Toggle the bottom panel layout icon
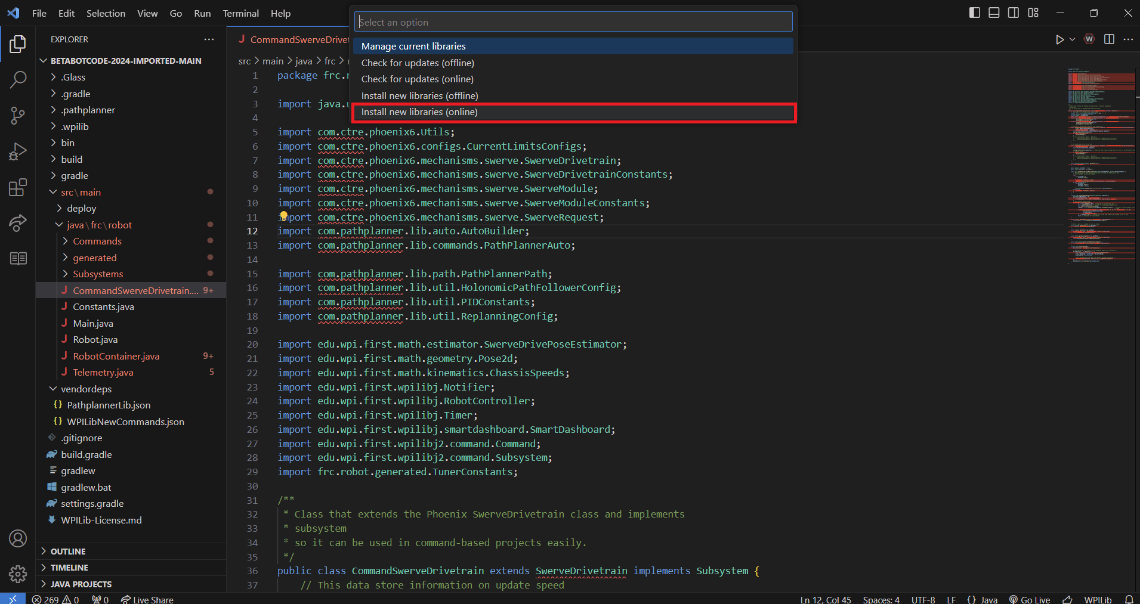This screenshot has width=1140, height=604. [994, 13]
